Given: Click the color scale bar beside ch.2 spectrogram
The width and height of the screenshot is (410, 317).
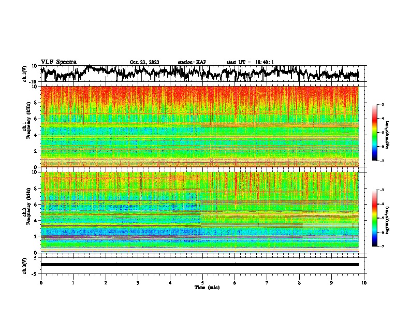Looking at the screenshot, I should point(374,218).
